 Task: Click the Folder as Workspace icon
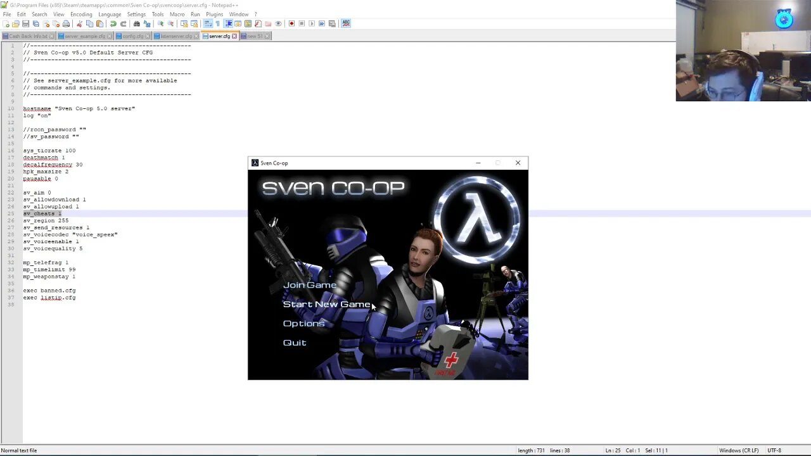click(x=267, y=23)
